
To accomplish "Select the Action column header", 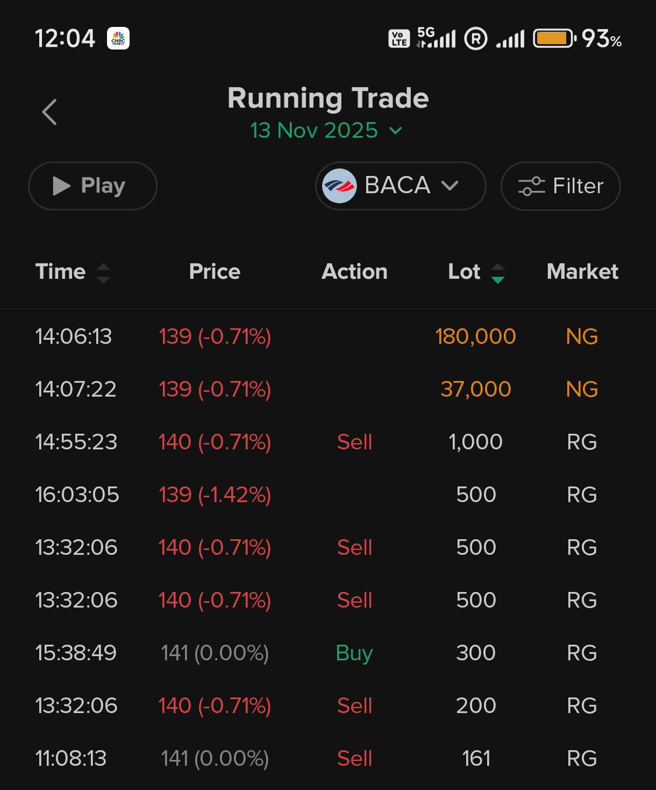I will (x=354, y=272).
